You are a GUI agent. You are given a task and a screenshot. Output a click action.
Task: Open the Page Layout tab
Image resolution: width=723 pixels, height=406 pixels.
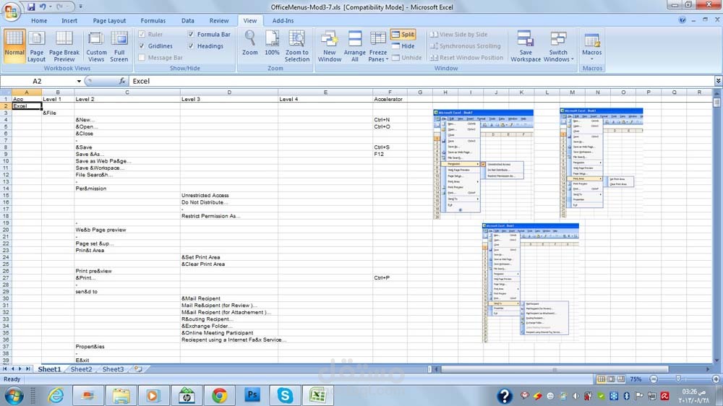pos(109,21)
